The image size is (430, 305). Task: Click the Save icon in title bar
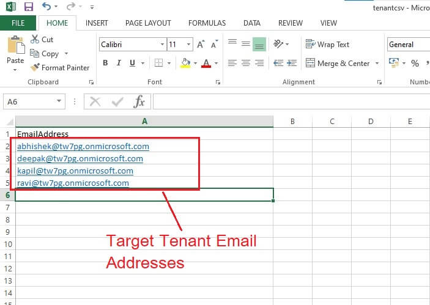tap(29, 7)
